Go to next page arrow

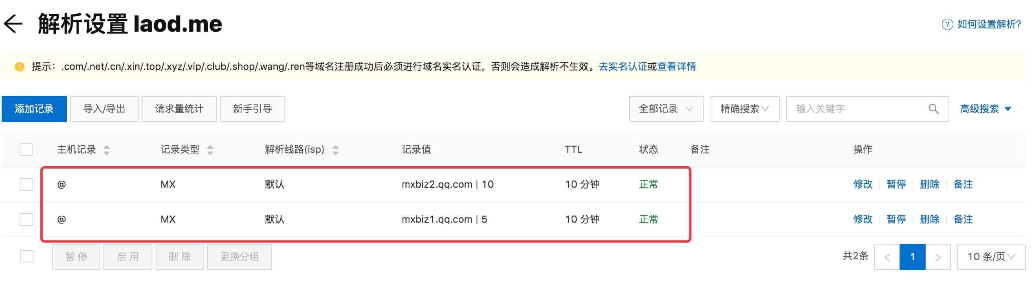pyautogui.click(x=938, y=257)
